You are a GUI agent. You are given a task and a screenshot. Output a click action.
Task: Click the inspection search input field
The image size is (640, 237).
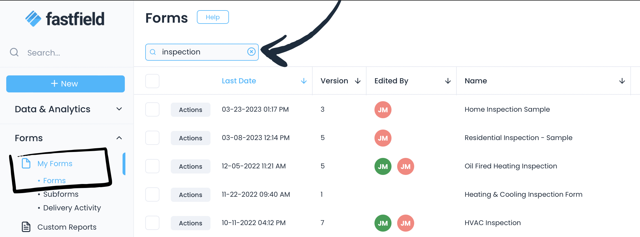coord(201,52)
